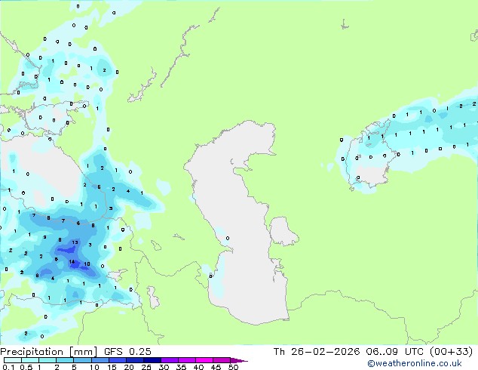Select the 35–40 mm legend color swatch
The image size is (478, 370).
coord(187,360)
